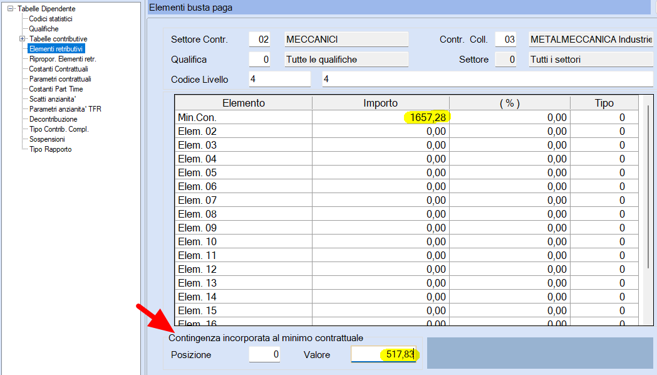Open Parametri anzianita' TFR item
The width and height of the screenshot is (657, 375).
[x=65, y=110]
